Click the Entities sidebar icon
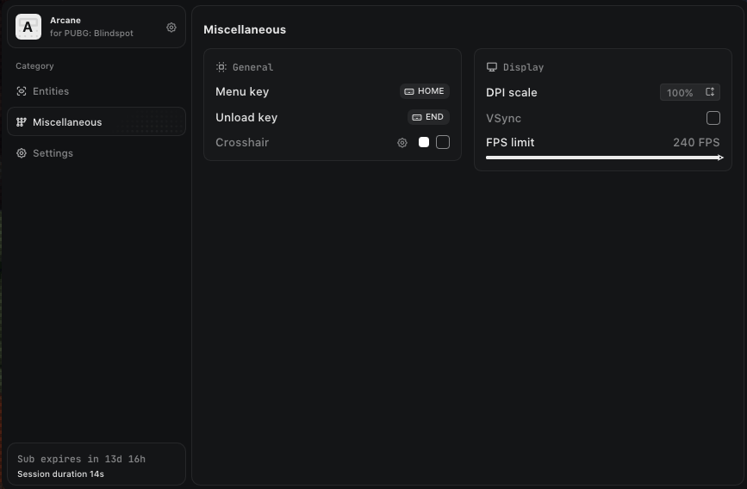 (22, 91)
